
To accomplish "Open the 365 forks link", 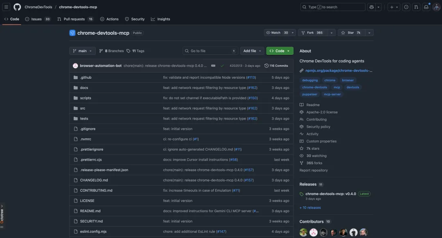I will [311, 163].
